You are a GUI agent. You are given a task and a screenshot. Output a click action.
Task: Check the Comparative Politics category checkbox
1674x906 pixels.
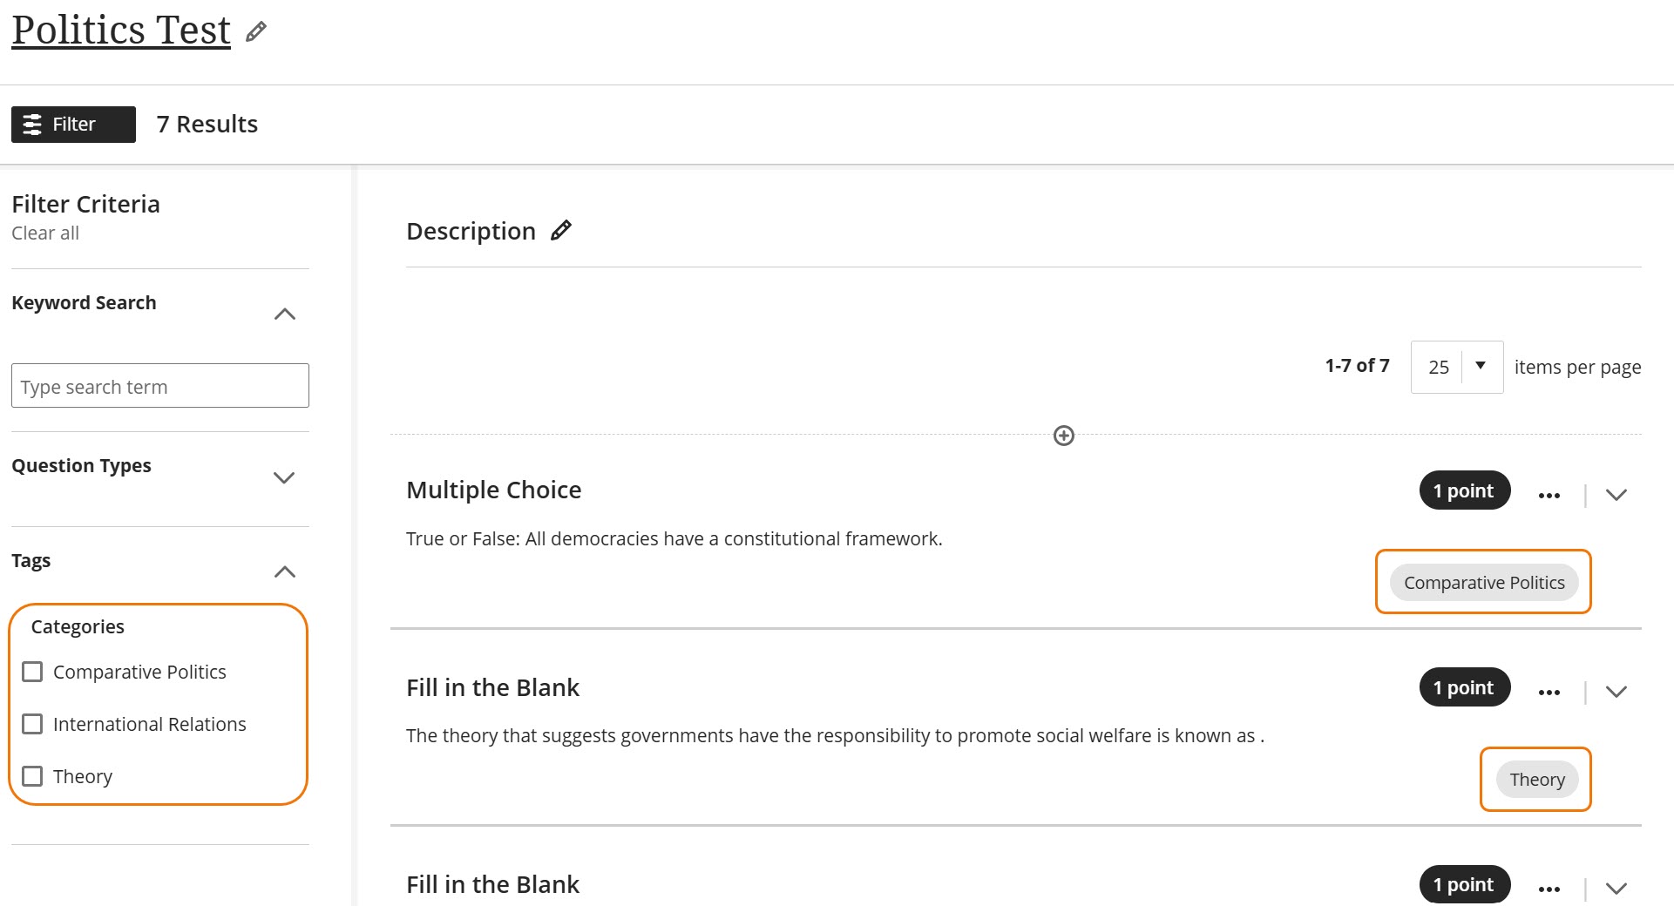[x=33, y=671]
